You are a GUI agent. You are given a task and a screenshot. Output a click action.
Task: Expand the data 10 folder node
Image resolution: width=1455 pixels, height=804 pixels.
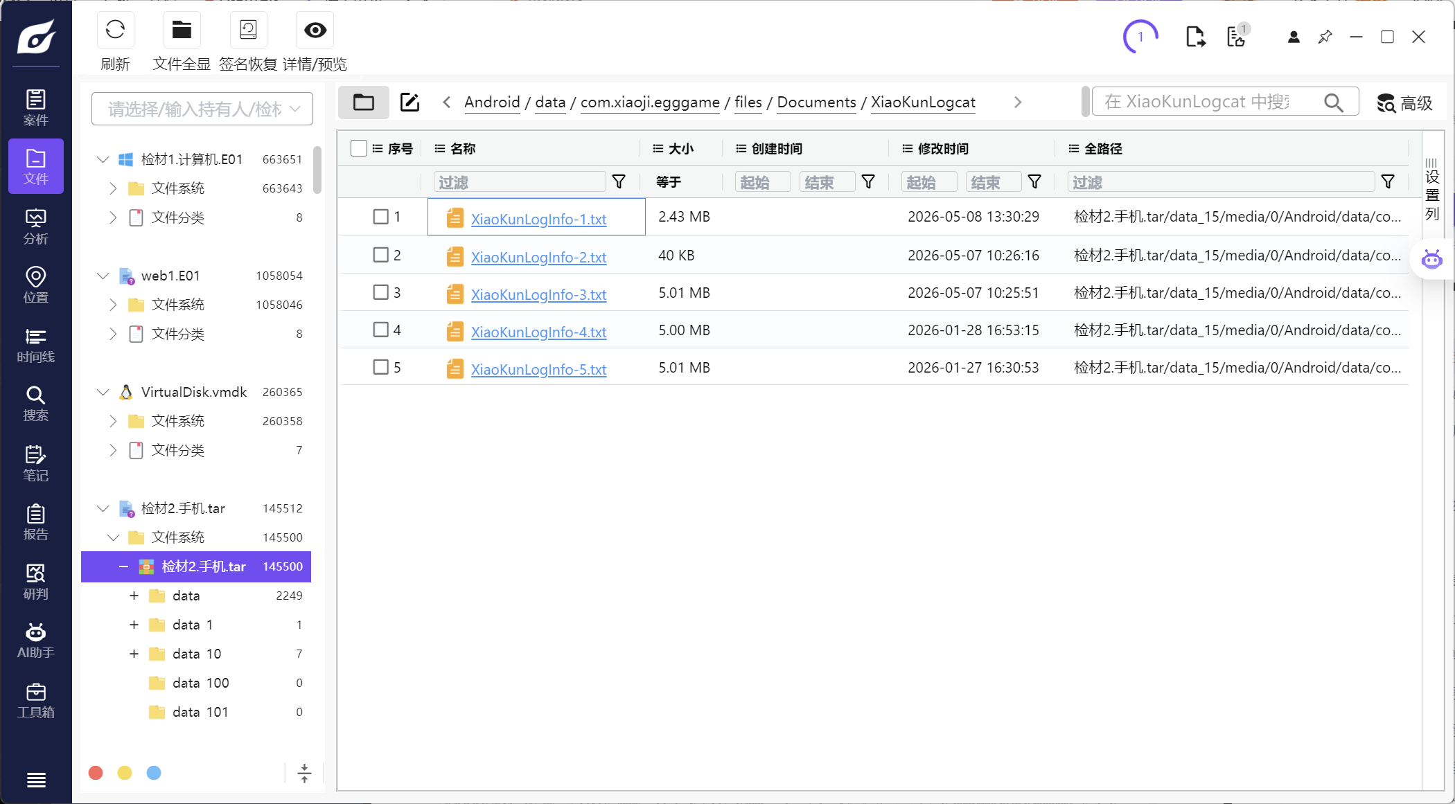point(134,654)
